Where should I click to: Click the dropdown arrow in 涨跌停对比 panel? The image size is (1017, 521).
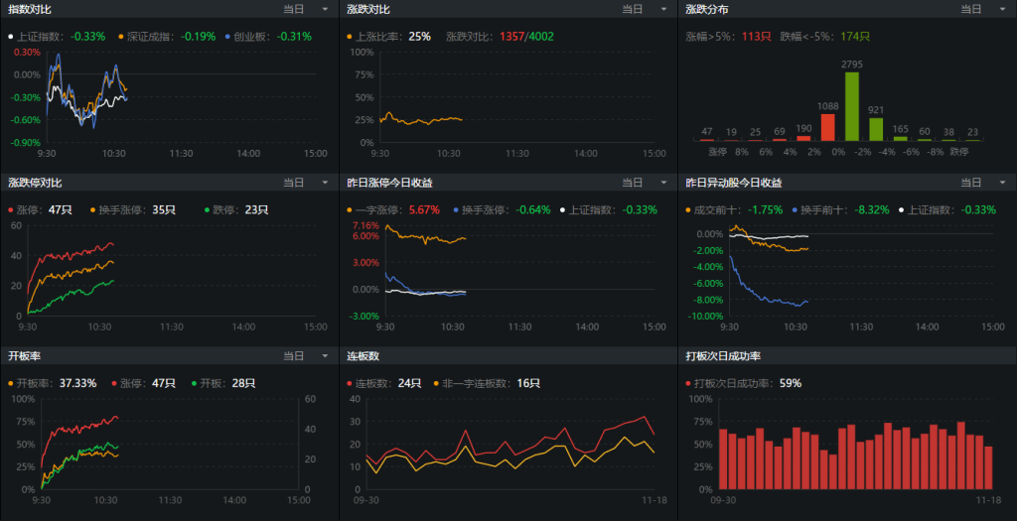coord(324,183)
